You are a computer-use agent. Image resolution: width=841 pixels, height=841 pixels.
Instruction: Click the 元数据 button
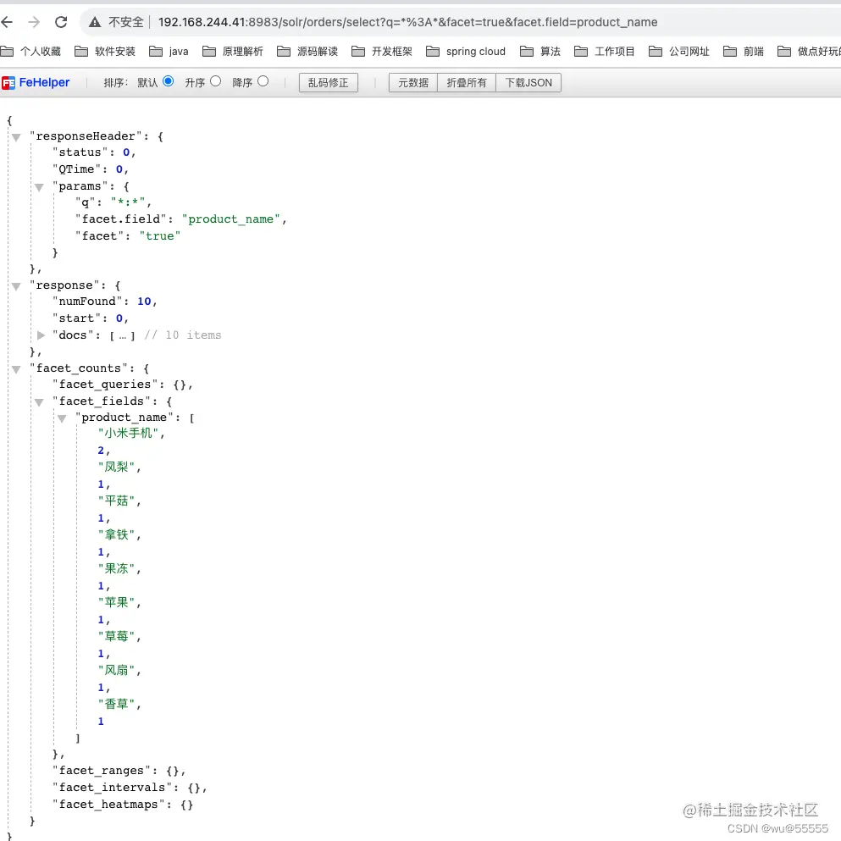coord(413,83)
